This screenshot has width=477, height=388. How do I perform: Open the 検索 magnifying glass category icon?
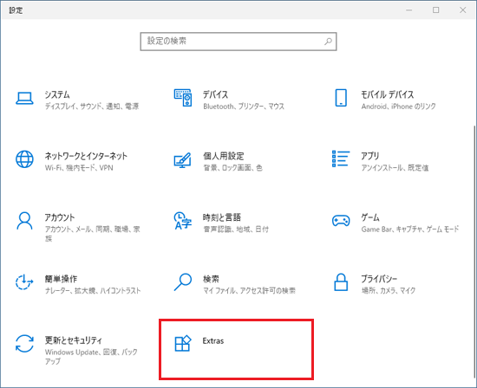[x=182, y=282]
